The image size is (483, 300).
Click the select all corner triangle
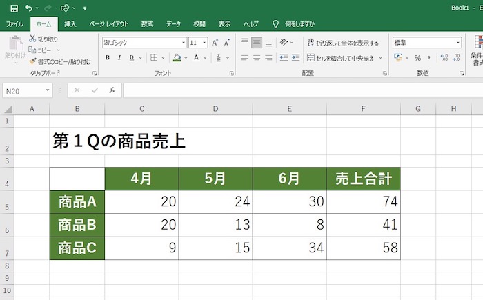coord(8,109)
